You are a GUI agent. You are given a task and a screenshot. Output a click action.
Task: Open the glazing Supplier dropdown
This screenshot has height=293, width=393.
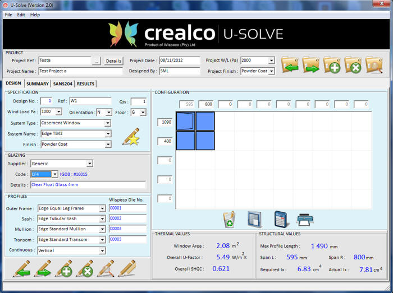pos(90,164)
